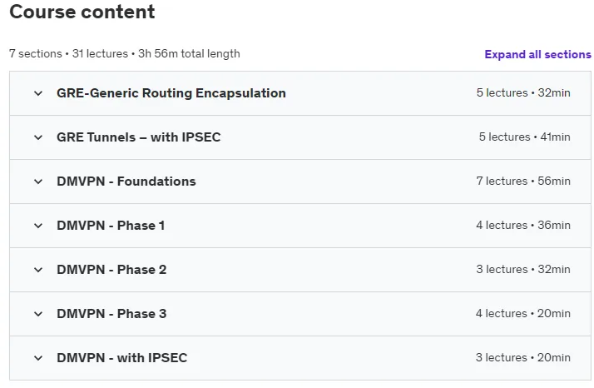594x388 pixels.
Task: Click the DMVPN Foundations chevron arrow
Action: click(x=38, y=182)
